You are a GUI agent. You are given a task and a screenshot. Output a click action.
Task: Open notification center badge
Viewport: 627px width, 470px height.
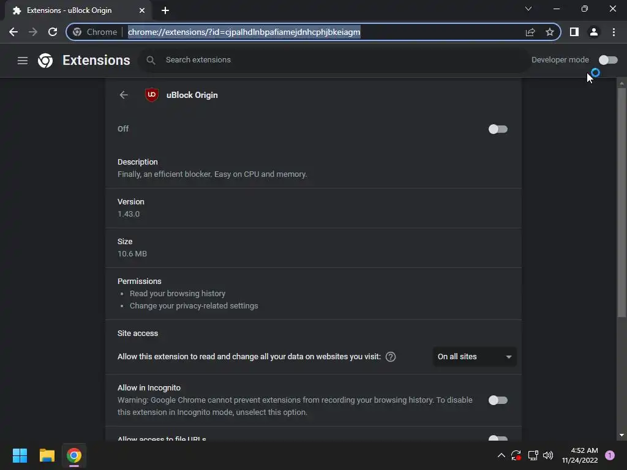tap(610, 455)
